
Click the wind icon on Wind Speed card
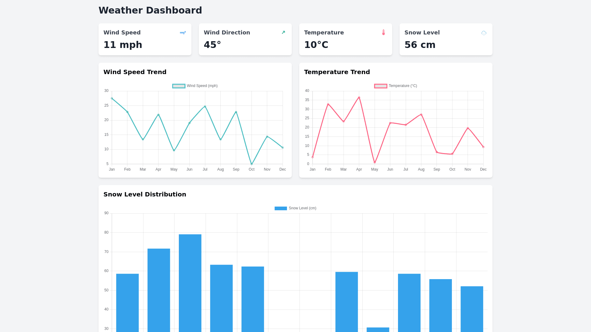pyautogui.click(x=183, y=33)
